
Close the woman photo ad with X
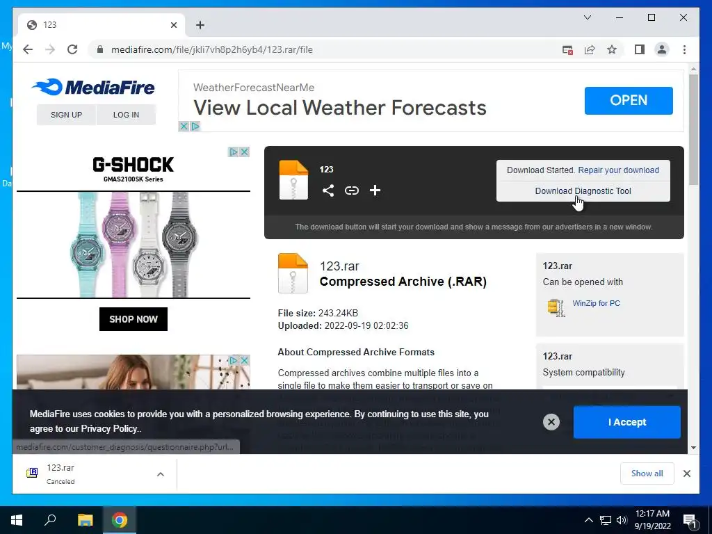pyautogui.click(x=244, y=360)
